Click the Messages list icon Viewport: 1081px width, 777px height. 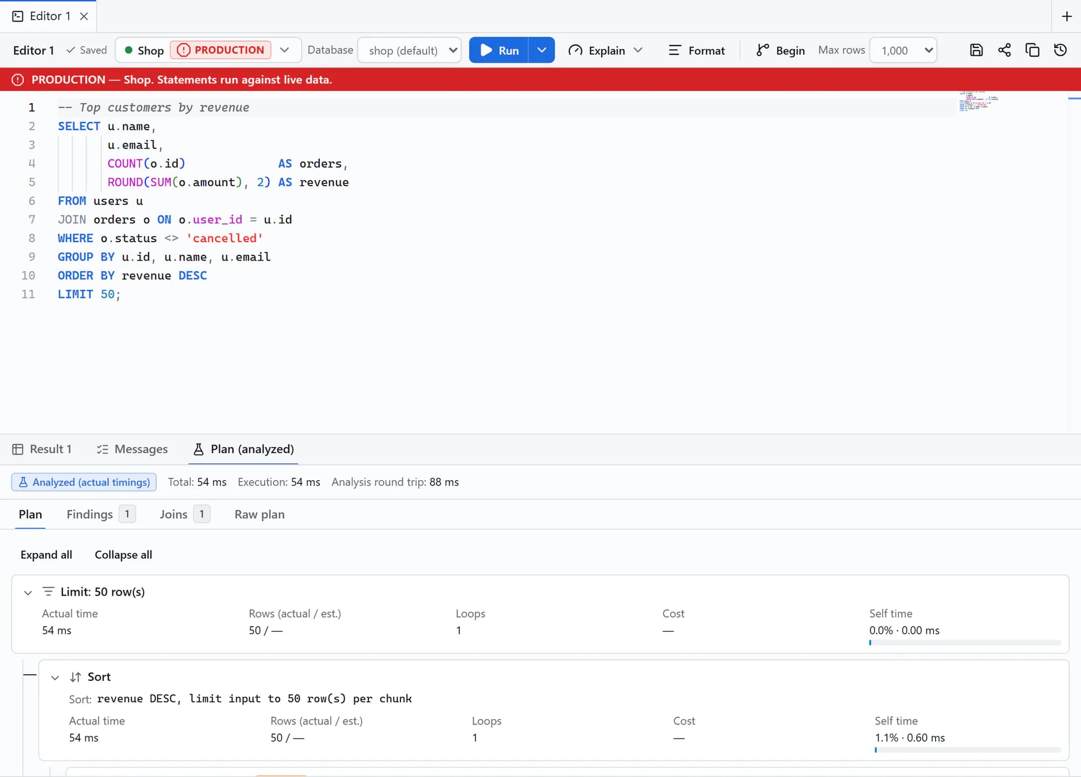point(102,449)
